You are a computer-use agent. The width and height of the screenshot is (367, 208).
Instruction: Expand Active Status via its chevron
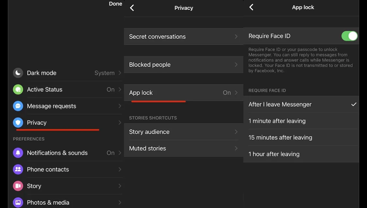pos(120,89)
